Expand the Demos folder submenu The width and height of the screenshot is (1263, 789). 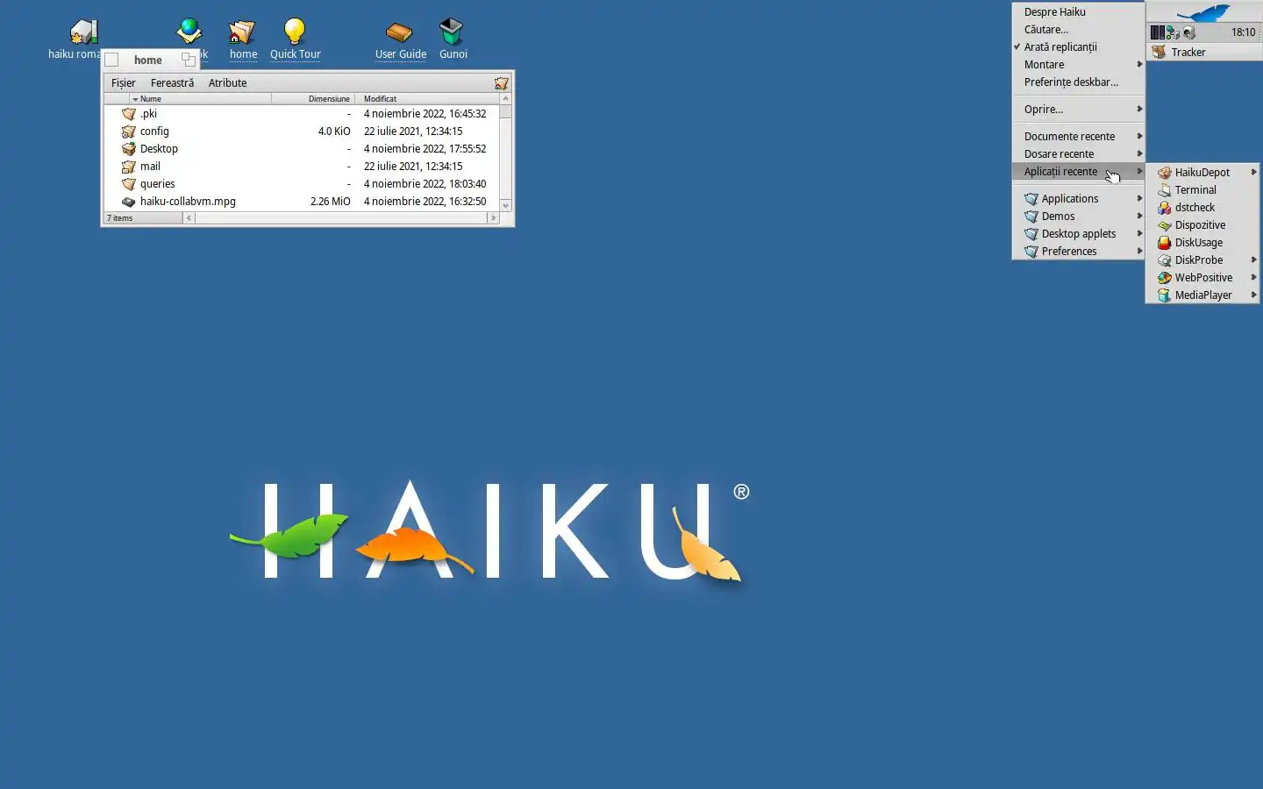tap(1078, 217)
